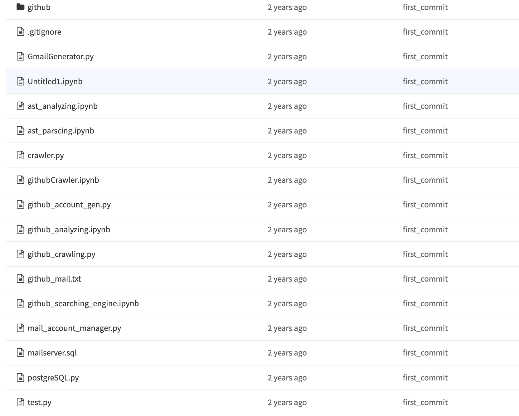Open github_mail.txt file
The image size is (519, 416).
coord(54,279)
